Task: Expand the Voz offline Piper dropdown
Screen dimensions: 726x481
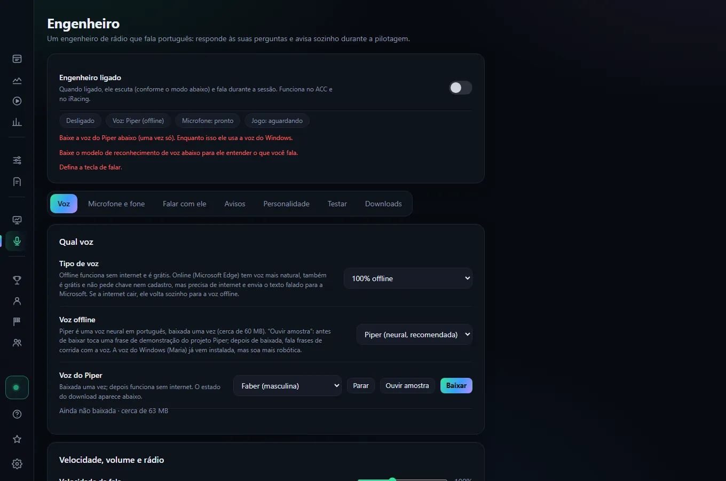Action: (415, 335)
